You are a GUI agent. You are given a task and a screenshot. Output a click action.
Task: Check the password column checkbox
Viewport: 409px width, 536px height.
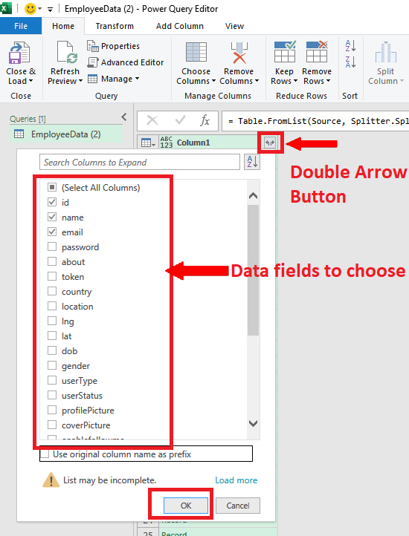click(52, 246)
